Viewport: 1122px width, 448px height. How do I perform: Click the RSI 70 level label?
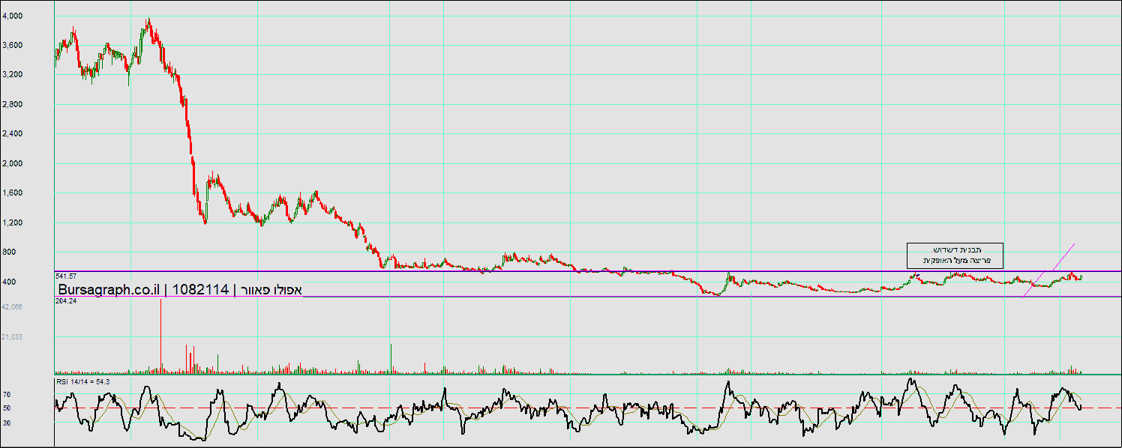tap(6, 393)
